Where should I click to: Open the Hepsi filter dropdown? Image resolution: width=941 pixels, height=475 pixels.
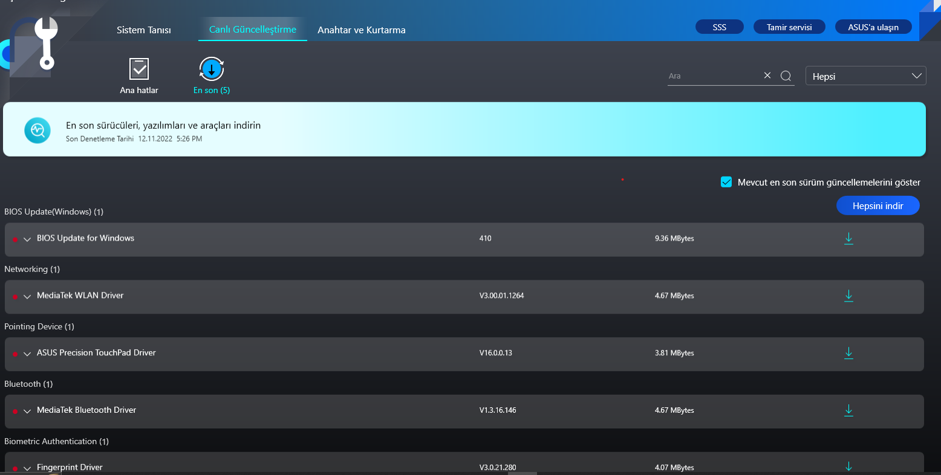[x=865, y=76]
